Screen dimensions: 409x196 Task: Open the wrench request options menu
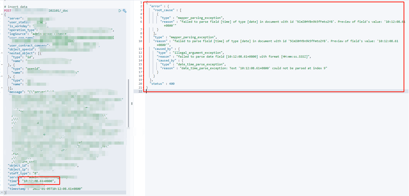coord(124,11)
